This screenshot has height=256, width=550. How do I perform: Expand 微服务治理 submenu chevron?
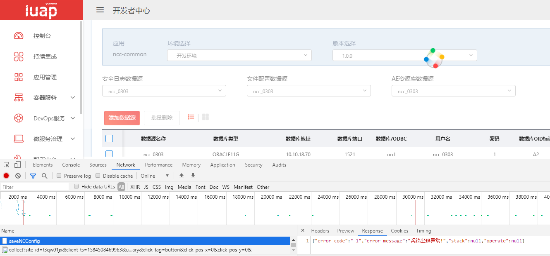tap(73, 139)
